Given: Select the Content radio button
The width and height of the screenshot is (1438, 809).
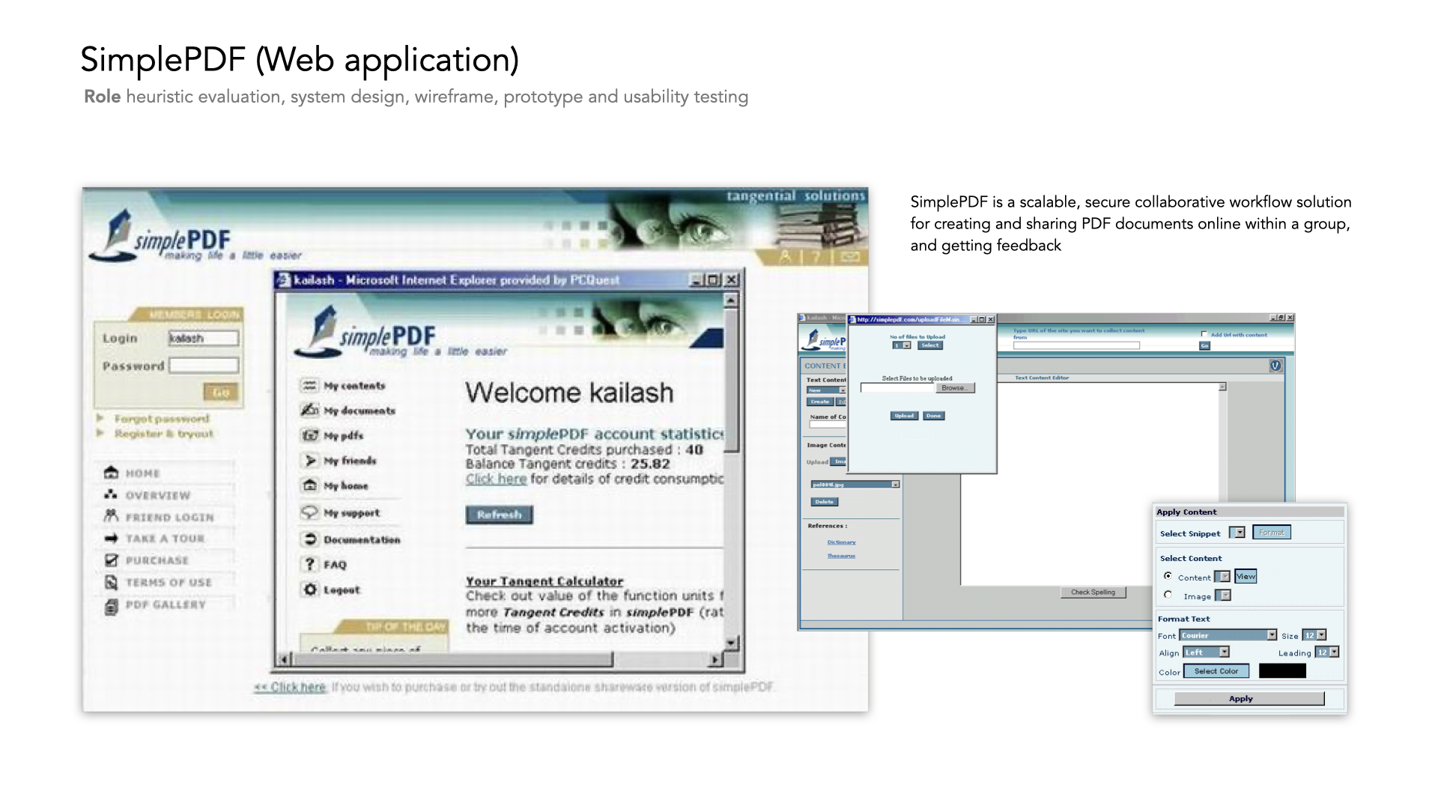Looking at the screenshot, I should pos(1168,577).
